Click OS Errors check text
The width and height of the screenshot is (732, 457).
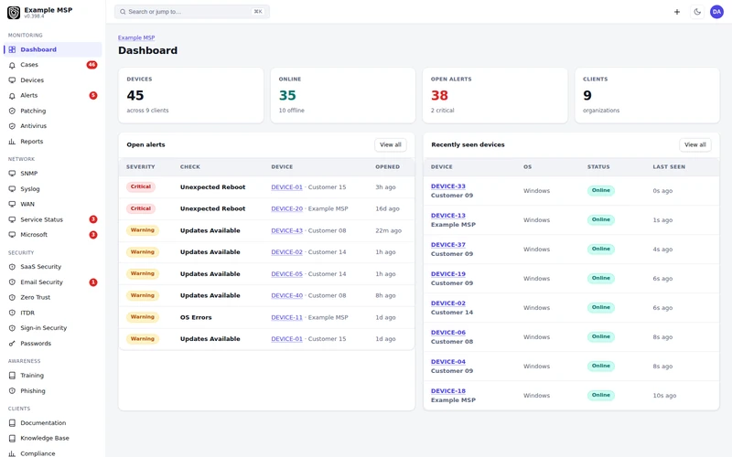point(196,317)
